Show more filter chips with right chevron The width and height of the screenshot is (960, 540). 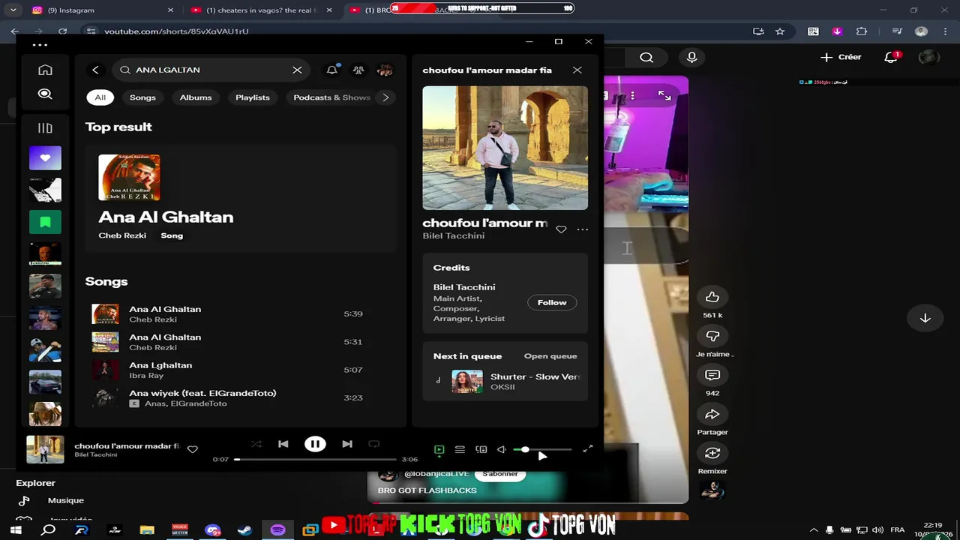[x=385, y=97]
